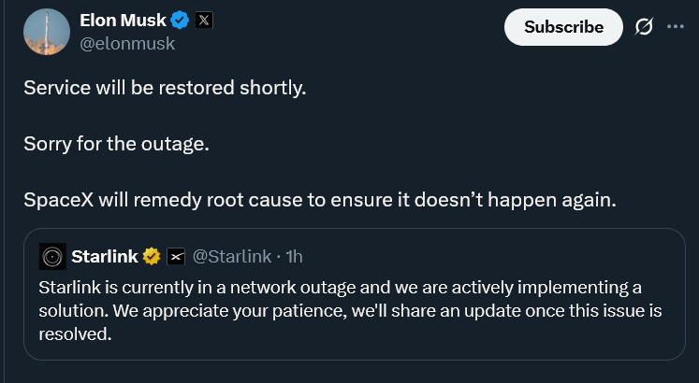Image resolution: width=699 pixels, height=383 pixels.
Task: Open the Starlink account name in quoted post
Action: coord(104,256)
